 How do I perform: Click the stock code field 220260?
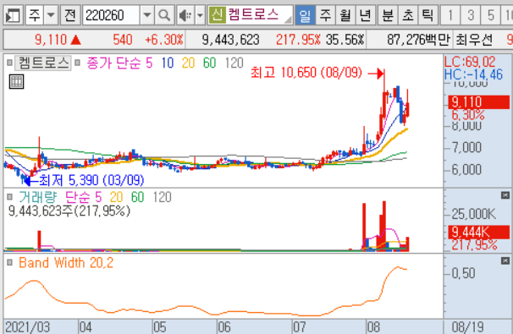click(111, 15)
